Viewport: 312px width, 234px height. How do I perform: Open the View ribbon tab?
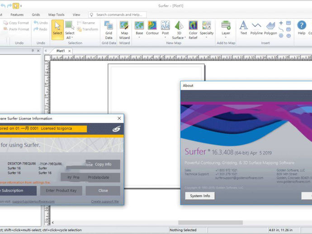click(x=76, y=15)
